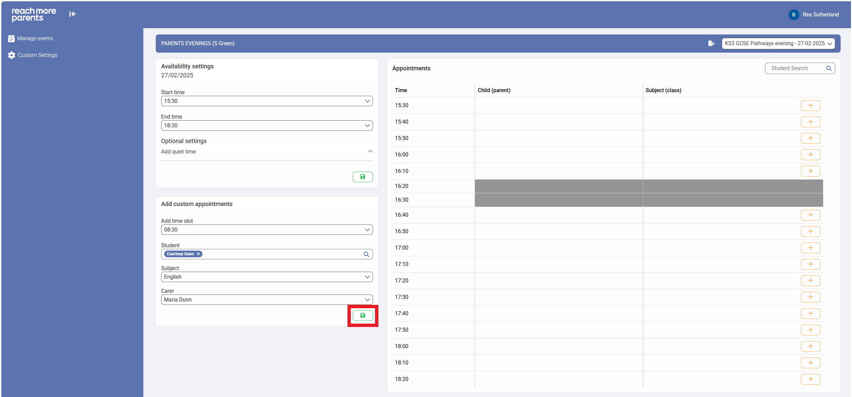Open Manage events in the sidebar

pos(35,39)
